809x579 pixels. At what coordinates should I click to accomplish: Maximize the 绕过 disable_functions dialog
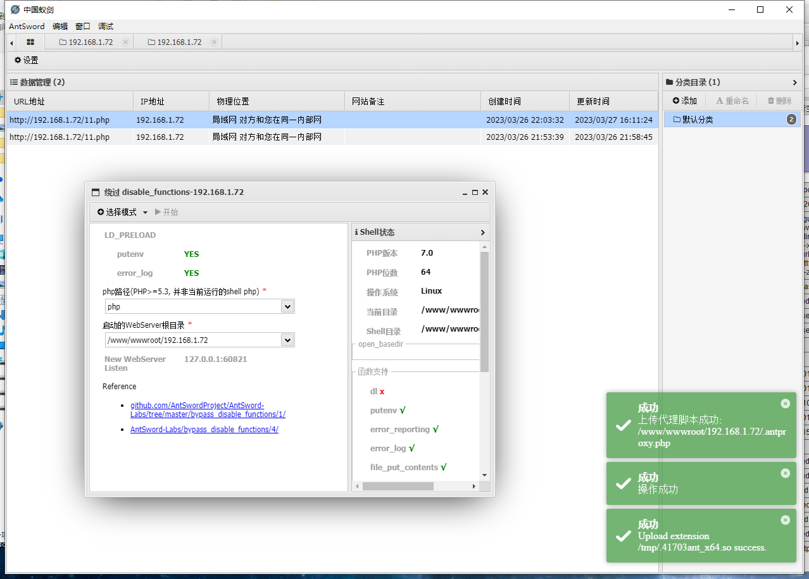point(475,192)
